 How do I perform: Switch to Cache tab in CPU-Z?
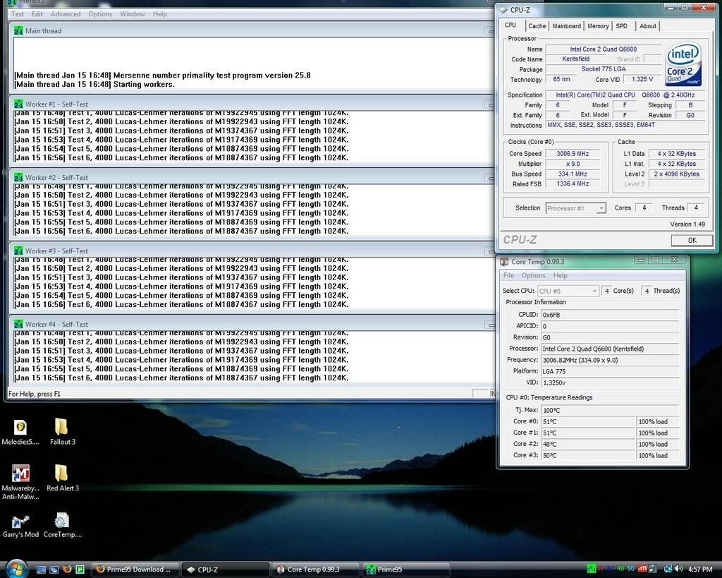[x=537, y=26]
